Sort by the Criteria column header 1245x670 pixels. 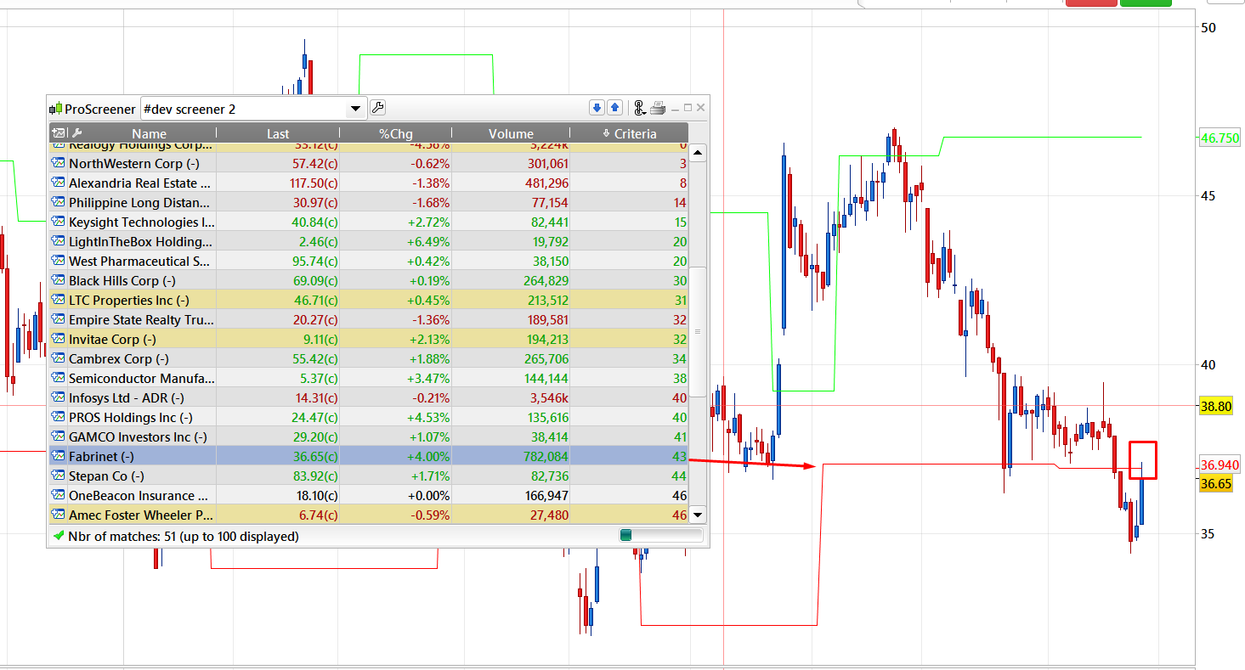(x=630, y=133)
